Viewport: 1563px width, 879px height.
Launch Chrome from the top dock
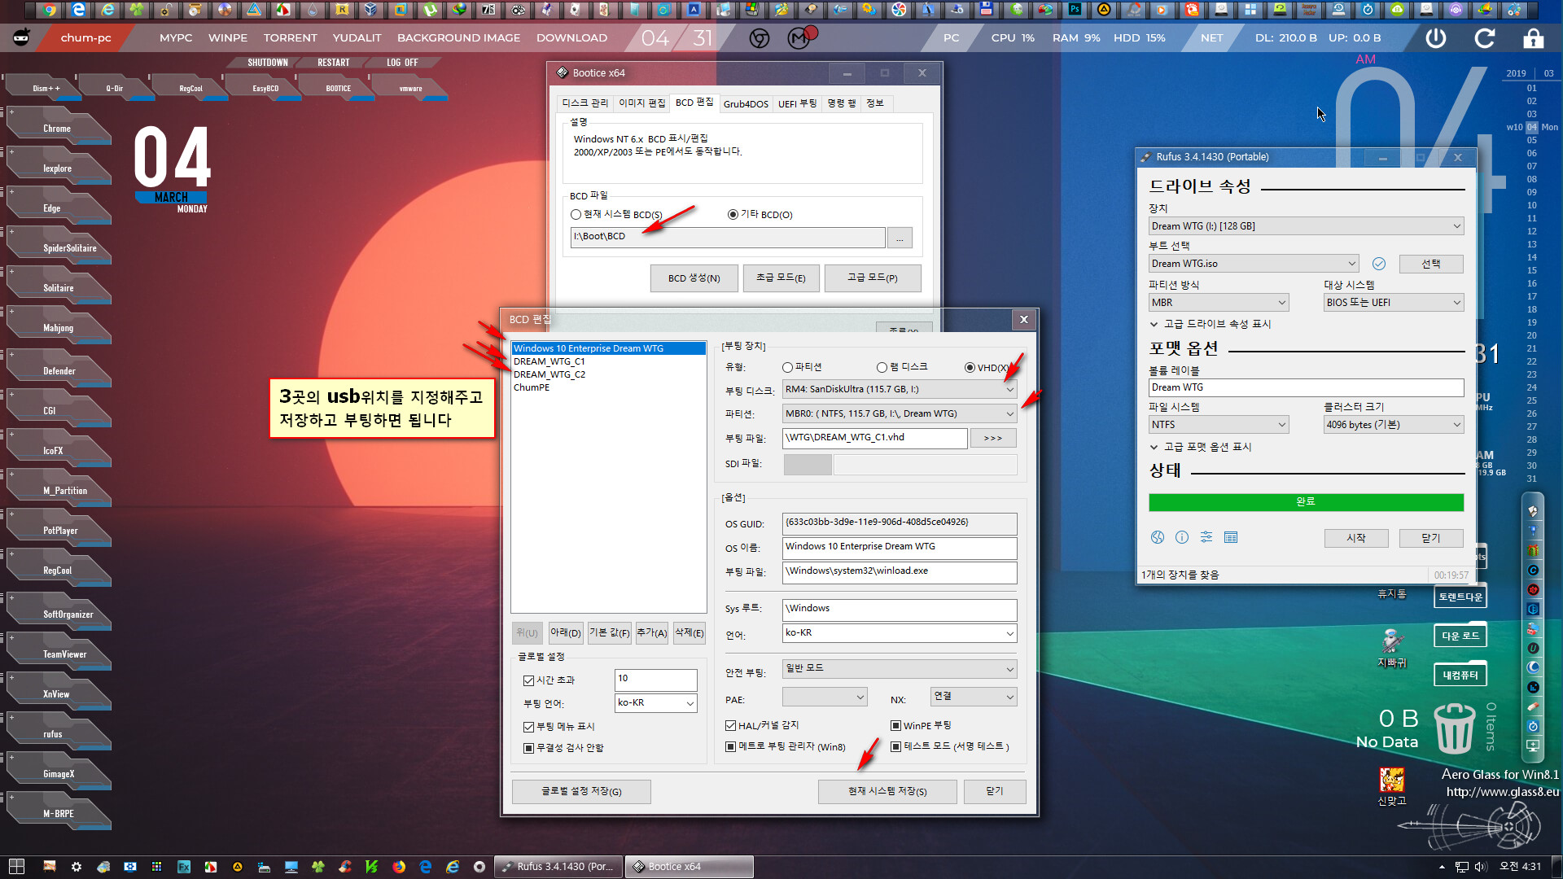(50, 10)
